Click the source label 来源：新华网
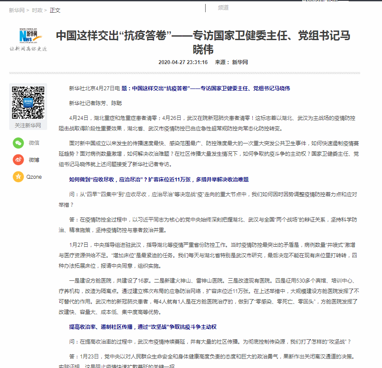The image size is (382, 368). click(231, 62)
